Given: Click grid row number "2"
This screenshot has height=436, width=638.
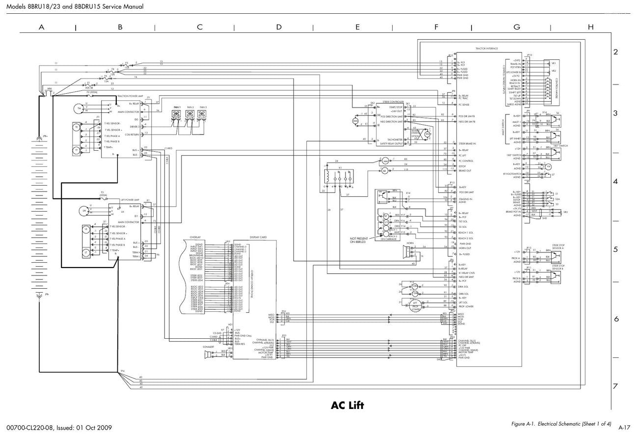Looking at the screenshot, I should click(x=616, y=52).
